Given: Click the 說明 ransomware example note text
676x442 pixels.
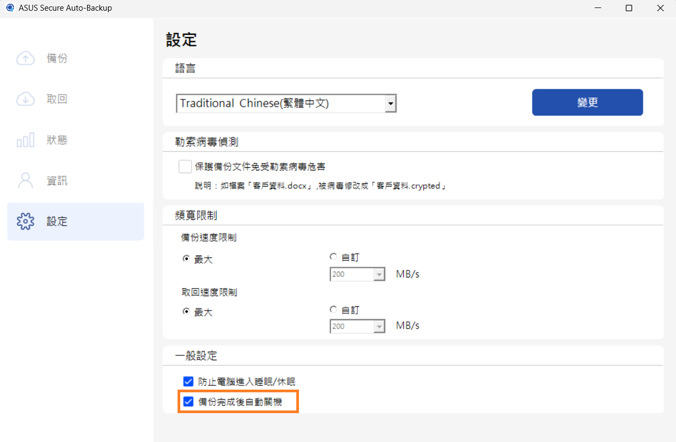Looking at the screenshot, I should point(320,186).
